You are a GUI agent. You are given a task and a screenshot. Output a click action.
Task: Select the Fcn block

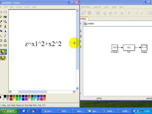(x=129, y=47)
